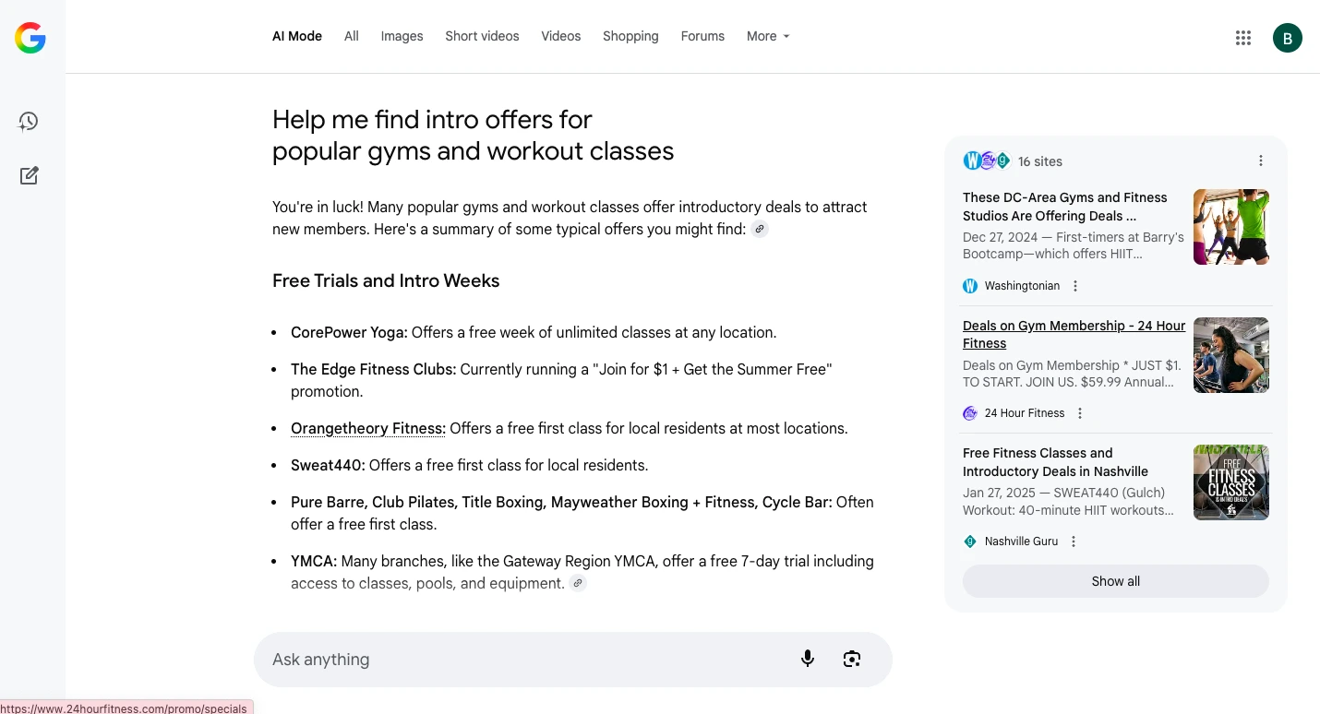Start voice search with the microphone
Image resolution: width=1320 pixels, height=714 pixels.
click(x=808, y=659)
